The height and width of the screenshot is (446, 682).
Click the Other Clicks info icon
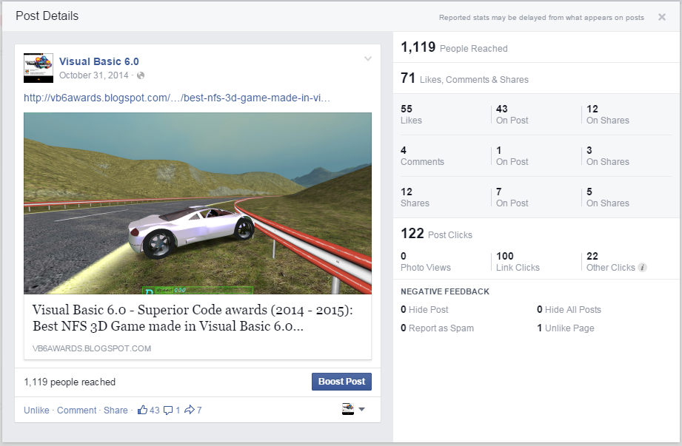tap(642, 268)
